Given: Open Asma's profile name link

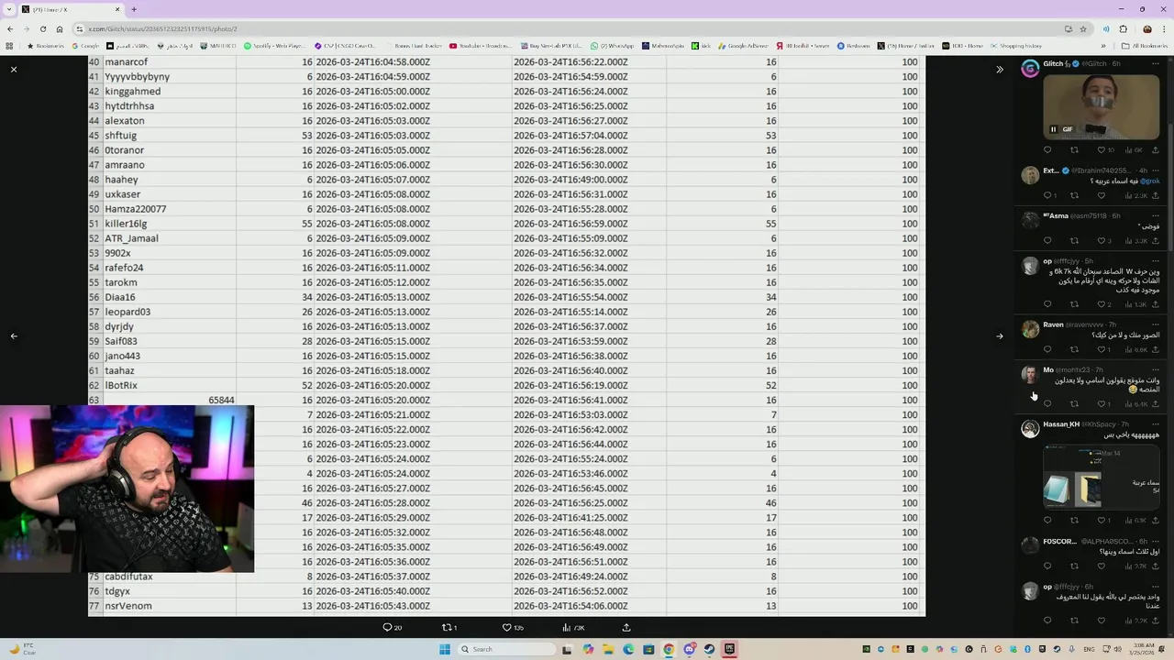Looking at the screenshot, I should [x=1056, y=215].
